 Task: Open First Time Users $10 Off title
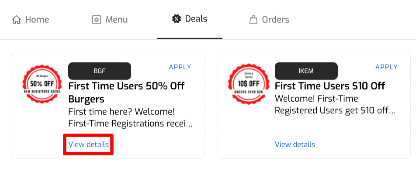(330, 86)
